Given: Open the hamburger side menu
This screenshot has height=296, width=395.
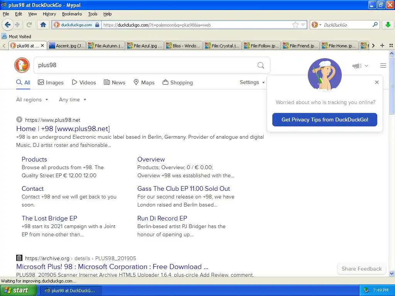Looking at the screenshot, I should [383, 66].
